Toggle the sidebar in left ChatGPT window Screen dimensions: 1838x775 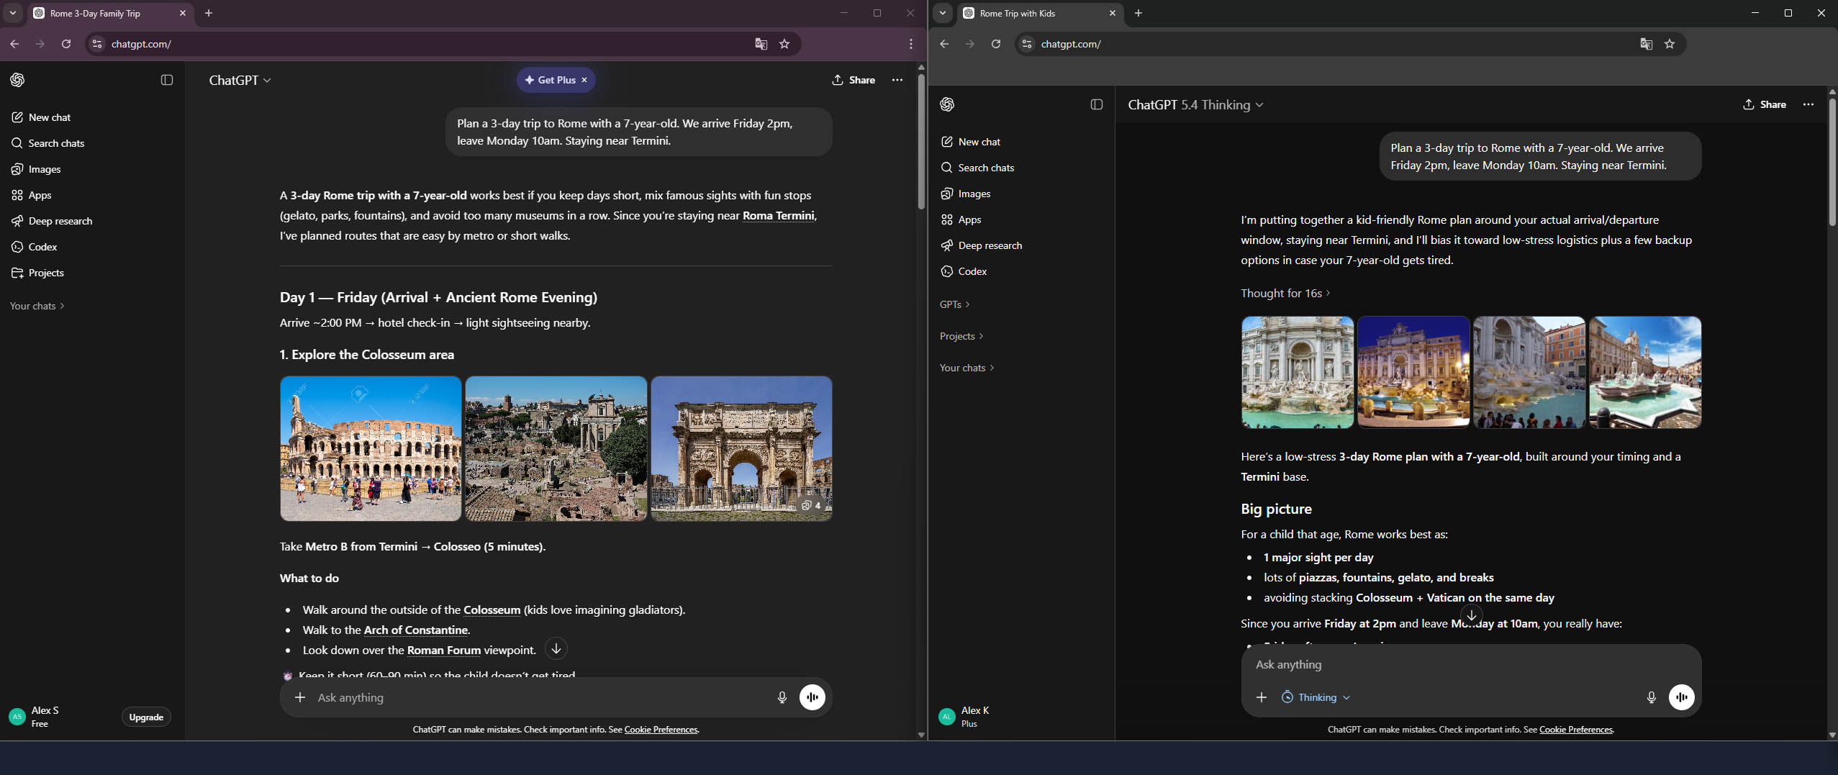167,80
